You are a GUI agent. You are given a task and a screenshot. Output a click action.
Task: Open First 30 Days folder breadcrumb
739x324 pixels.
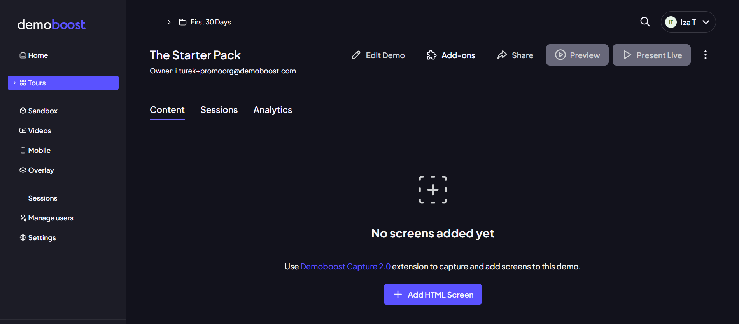pyautogui.click(x=205, y=22)
